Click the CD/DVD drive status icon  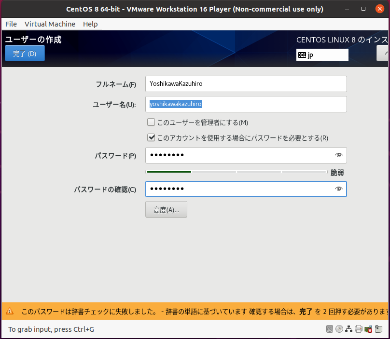(339, 329)
